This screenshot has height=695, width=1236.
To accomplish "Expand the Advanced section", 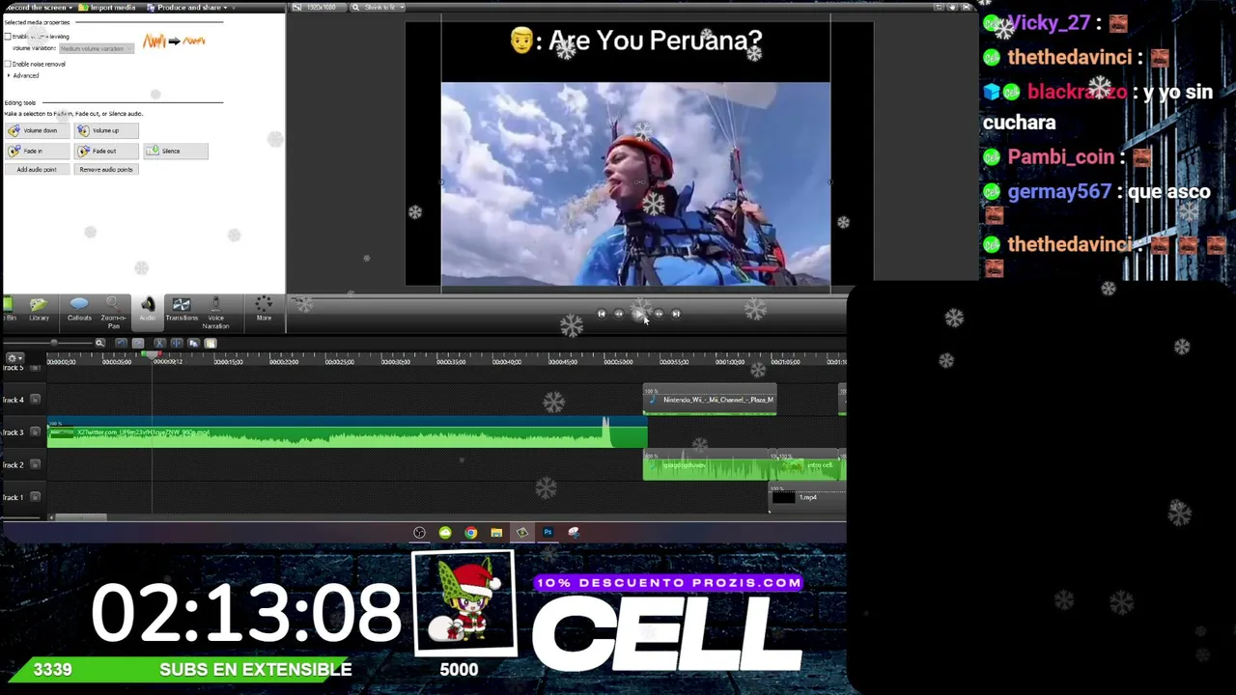I will [23, 75].
